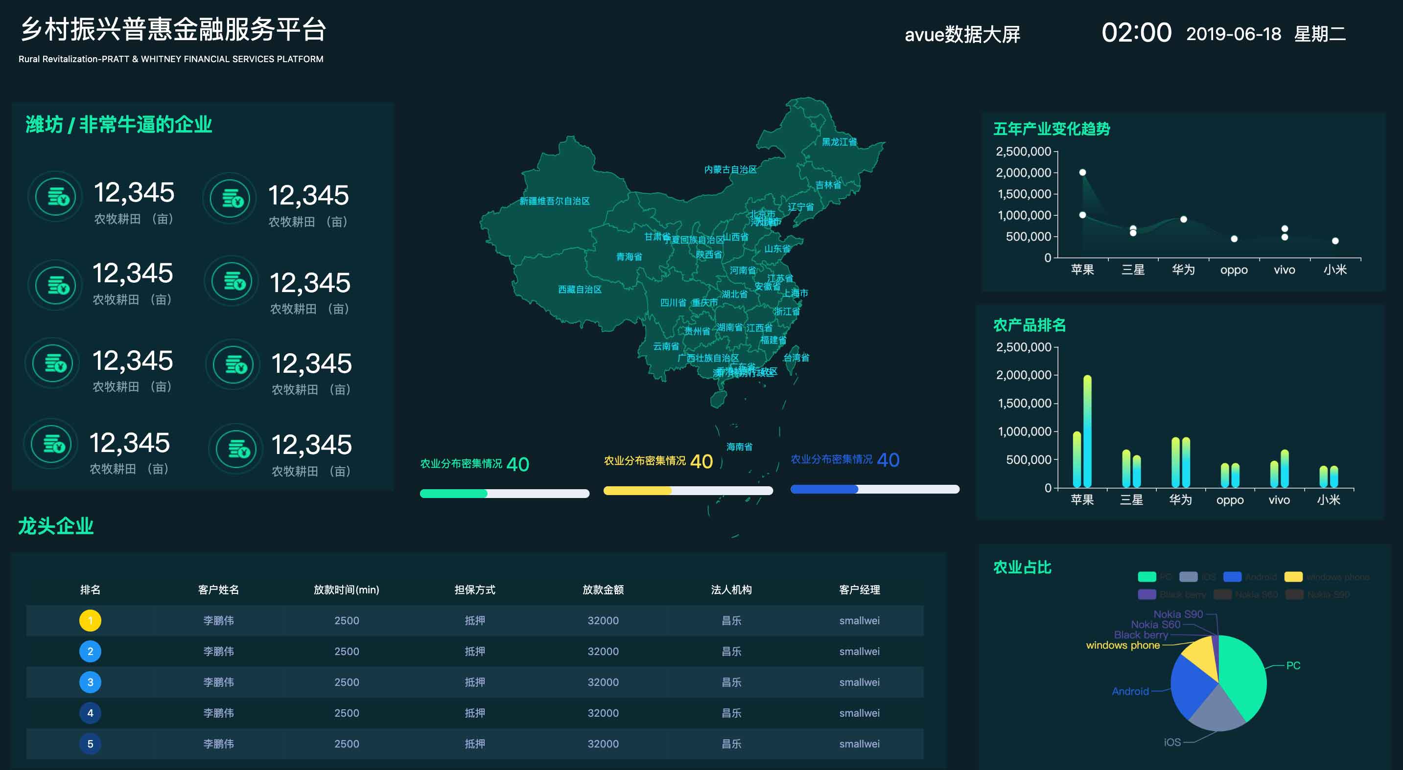Click the rank 5 badge
Viewport: 1403px width, 770px height.
click(91, 743)
